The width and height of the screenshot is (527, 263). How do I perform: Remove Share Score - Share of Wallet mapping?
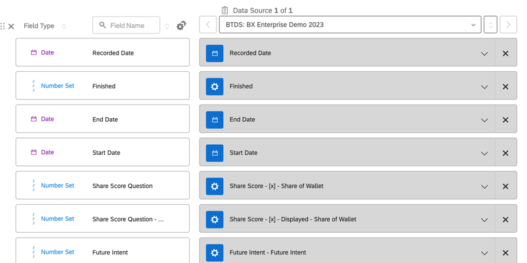tap(505, 186)
